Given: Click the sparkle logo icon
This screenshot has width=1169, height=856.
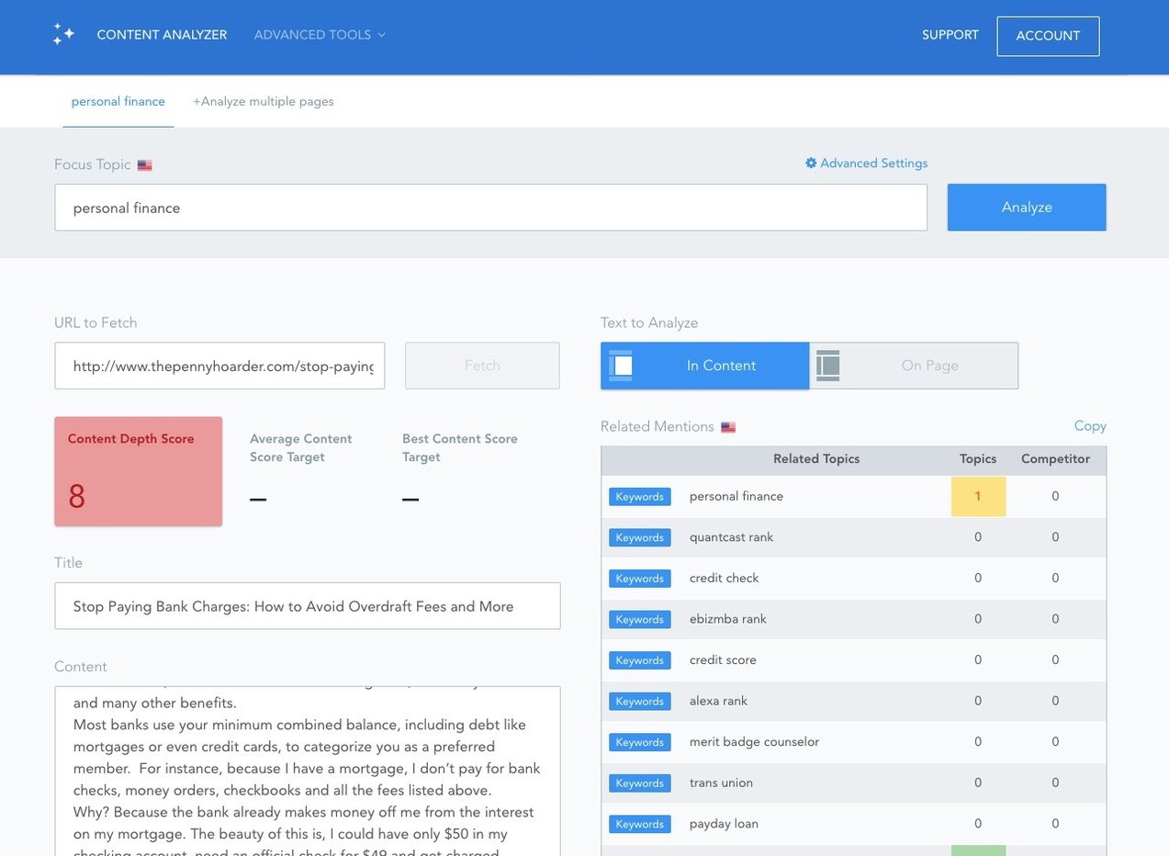Looking at the screenshot, I should 63,35.
